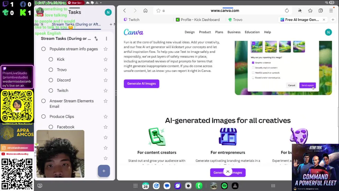Open the browser AI sparkle tool

[300, 11]
